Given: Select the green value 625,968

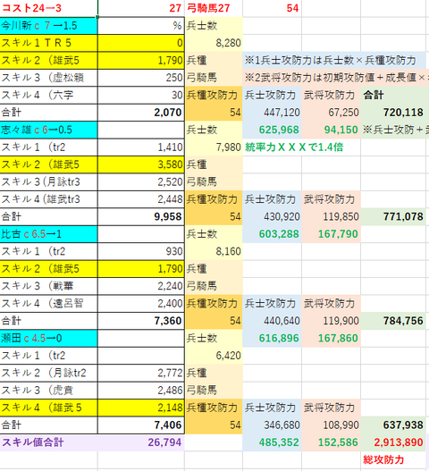Looking at the screenshot, I should point(273,130).
